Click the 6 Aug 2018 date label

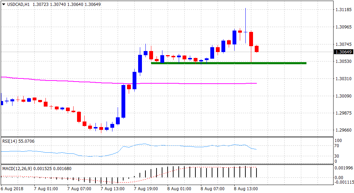(12, 189)
